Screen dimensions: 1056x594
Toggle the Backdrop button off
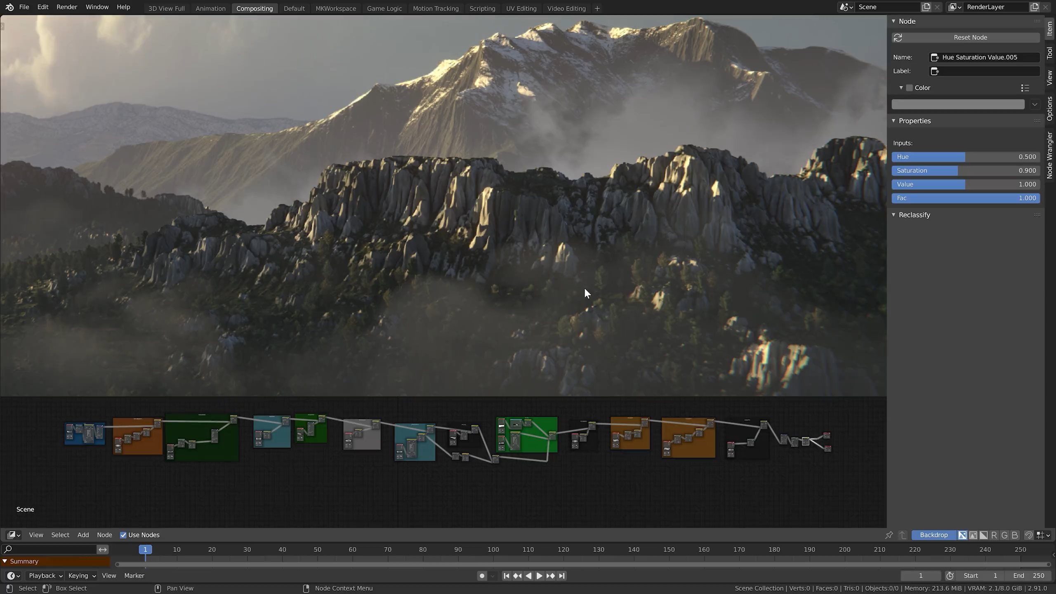933,535
